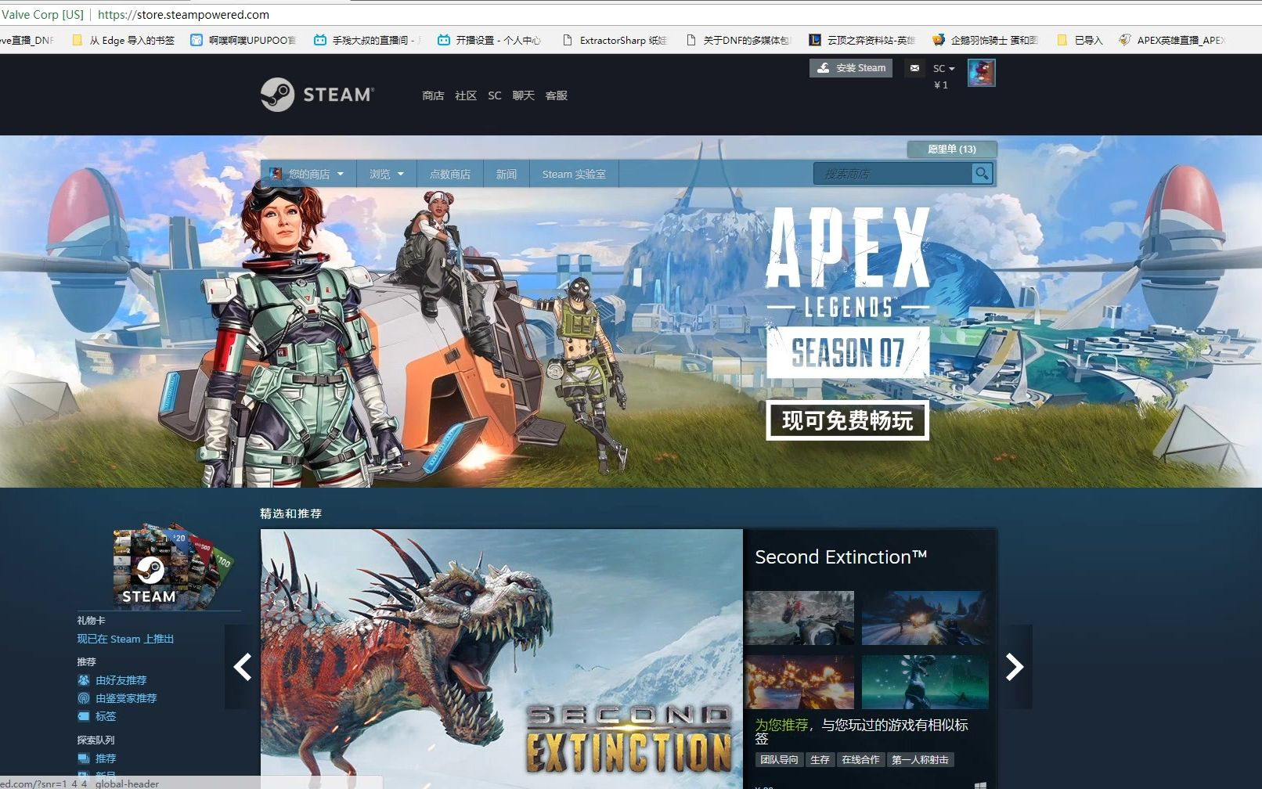Screen dimensions: 1262x789
Task: Click the 礼物卡 heading
Action: pos(91,620)
